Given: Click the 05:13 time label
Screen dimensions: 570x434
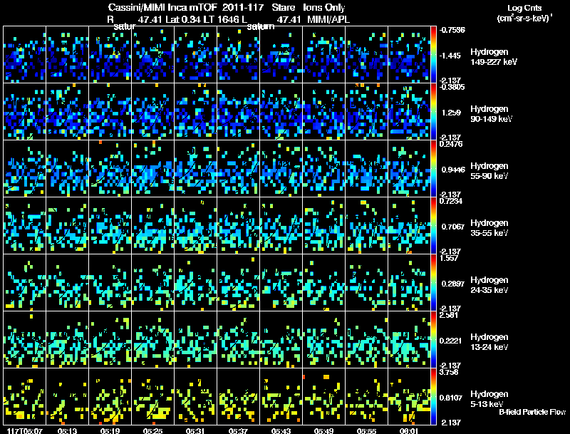Looking at the screenshot, I should [x=67, y=430].
